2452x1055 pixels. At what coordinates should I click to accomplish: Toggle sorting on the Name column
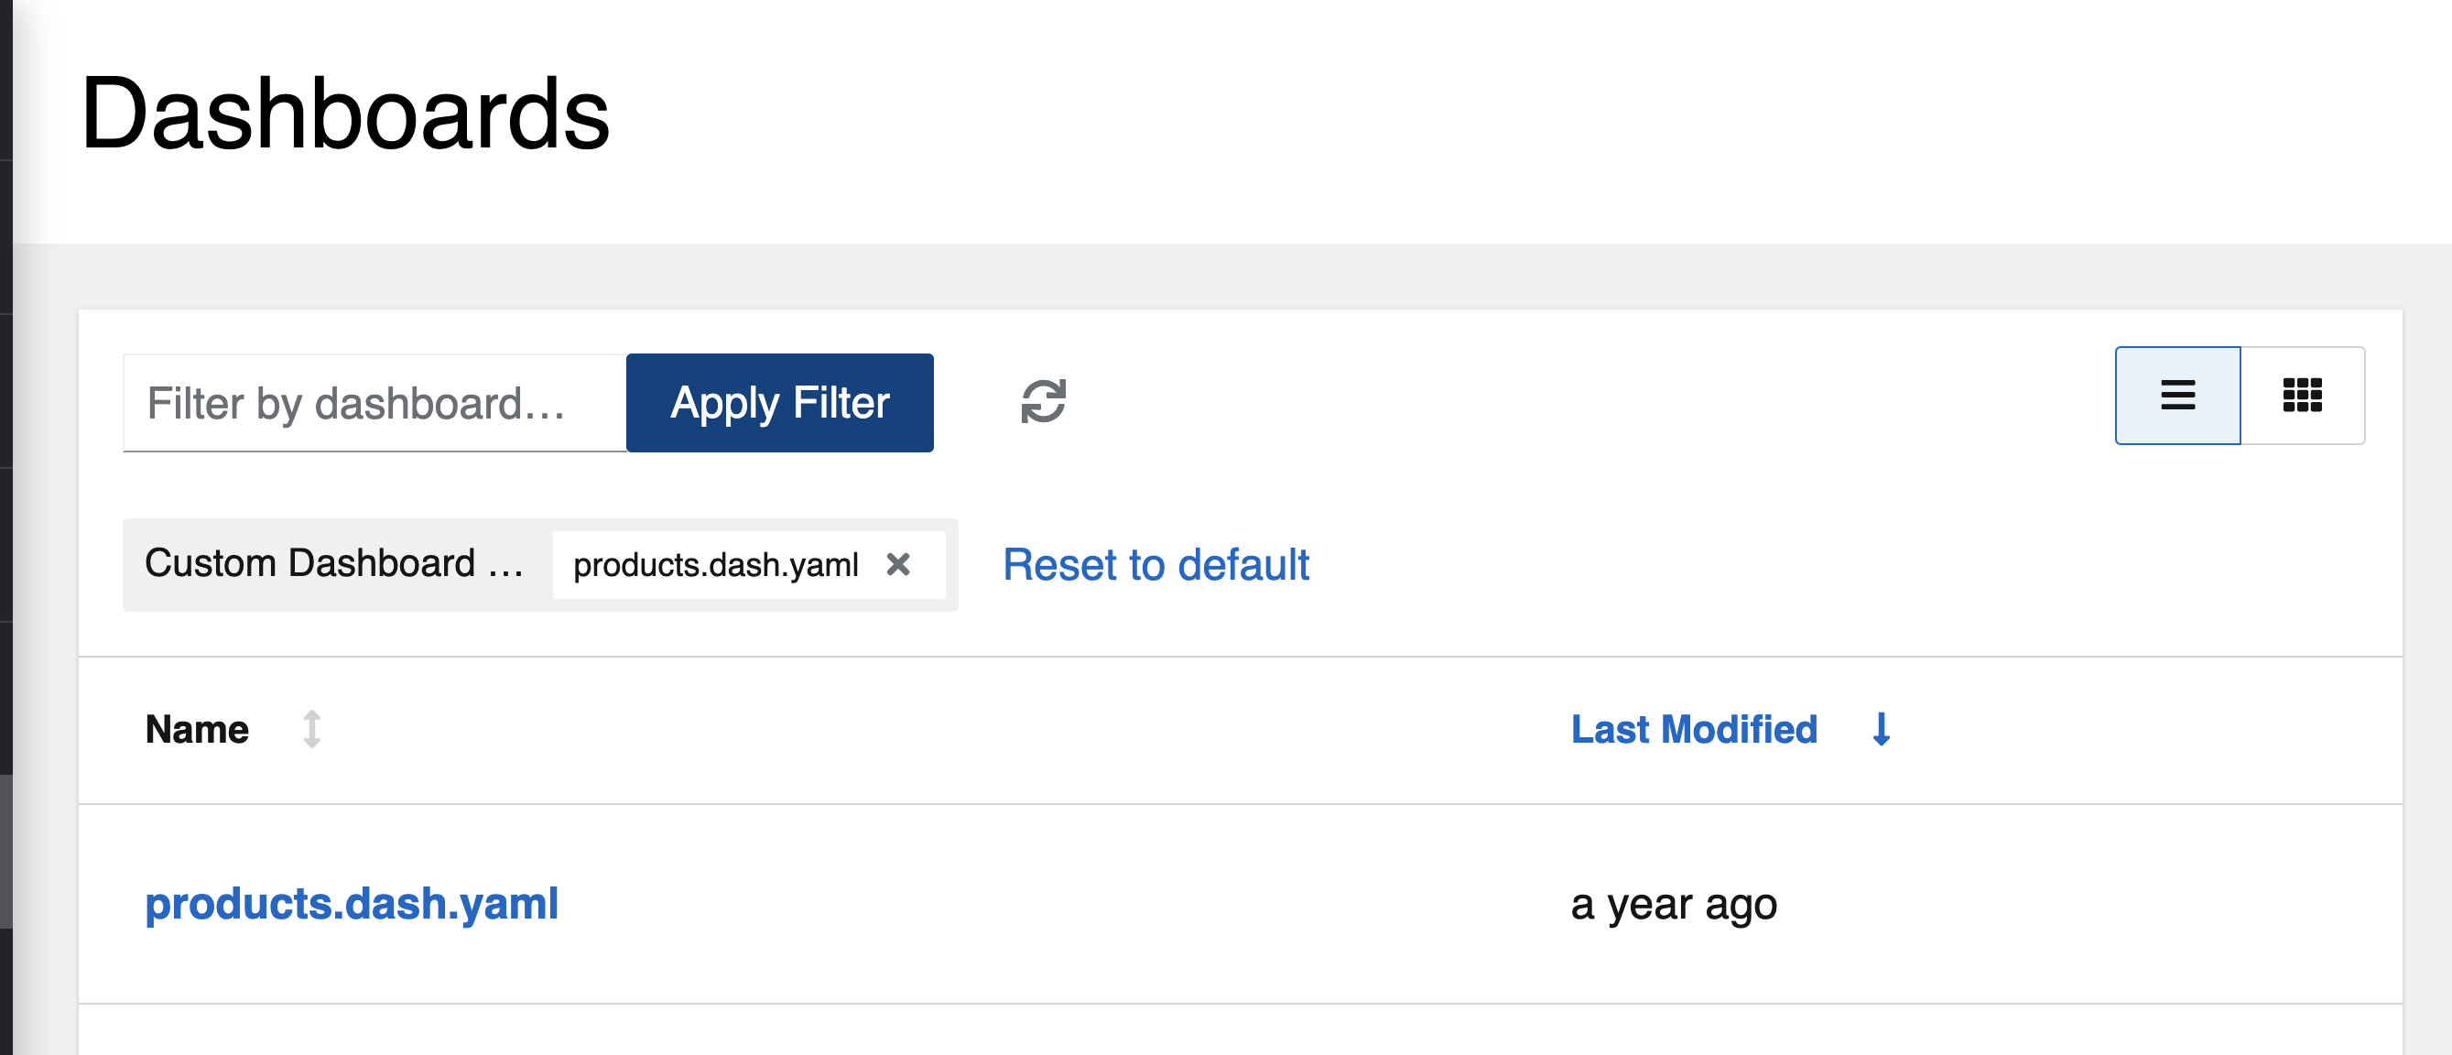click(x=311, y=730)
